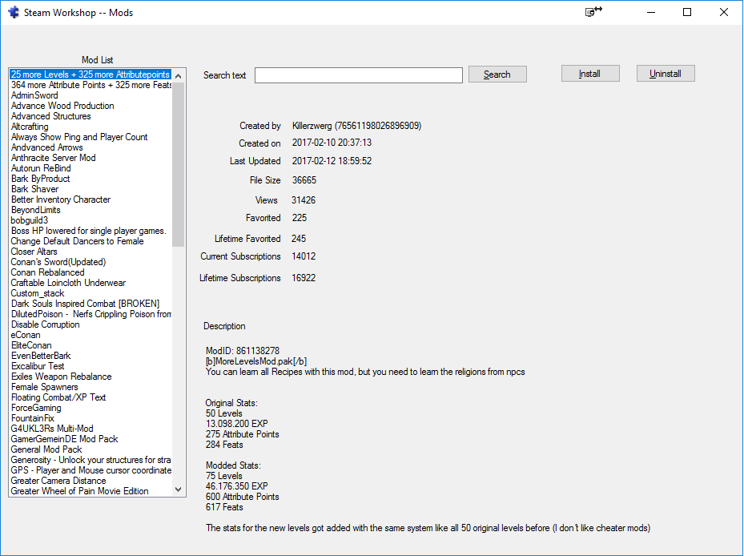
Task: Pick Greater Camera Distance mod
Action: [58, 481]
